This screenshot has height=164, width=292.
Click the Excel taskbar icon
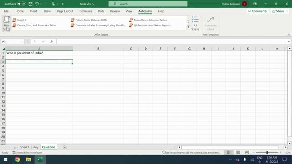40,159
